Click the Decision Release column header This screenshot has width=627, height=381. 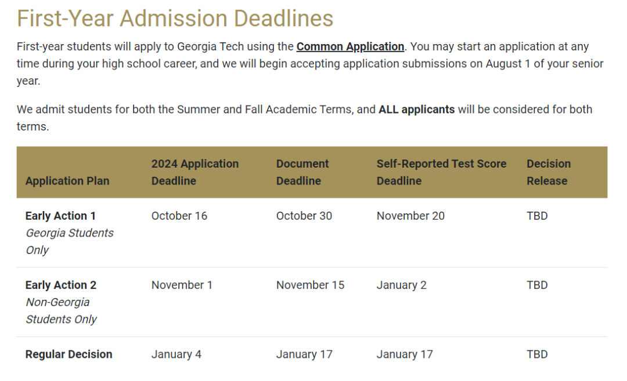(x=549, y=172)
